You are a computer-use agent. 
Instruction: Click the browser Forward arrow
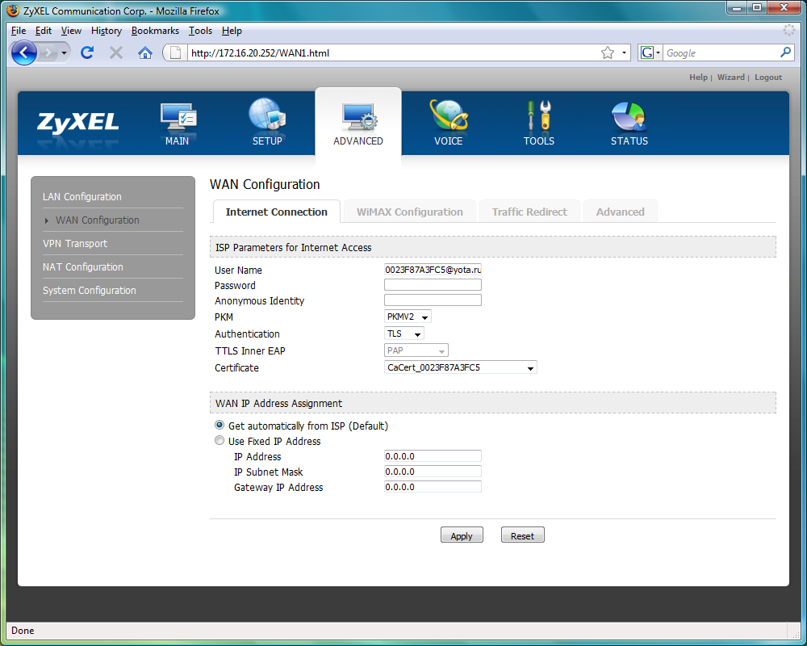(x=48, y=52)
